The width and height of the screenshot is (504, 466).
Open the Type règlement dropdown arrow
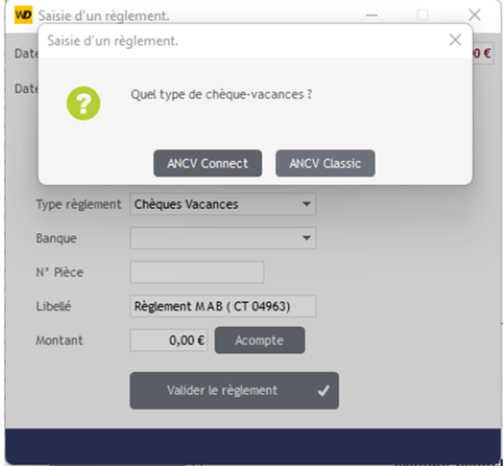pyautogui.click(x=306, y=204)
